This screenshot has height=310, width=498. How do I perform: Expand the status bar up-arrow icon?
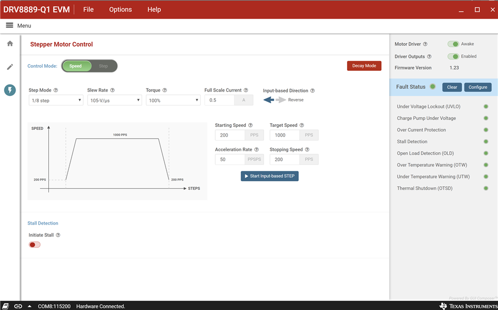30,306
